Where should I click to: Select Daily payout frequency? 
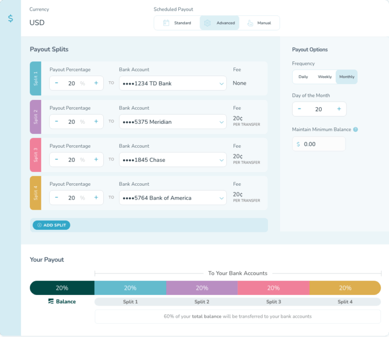[x=303, y=77]
